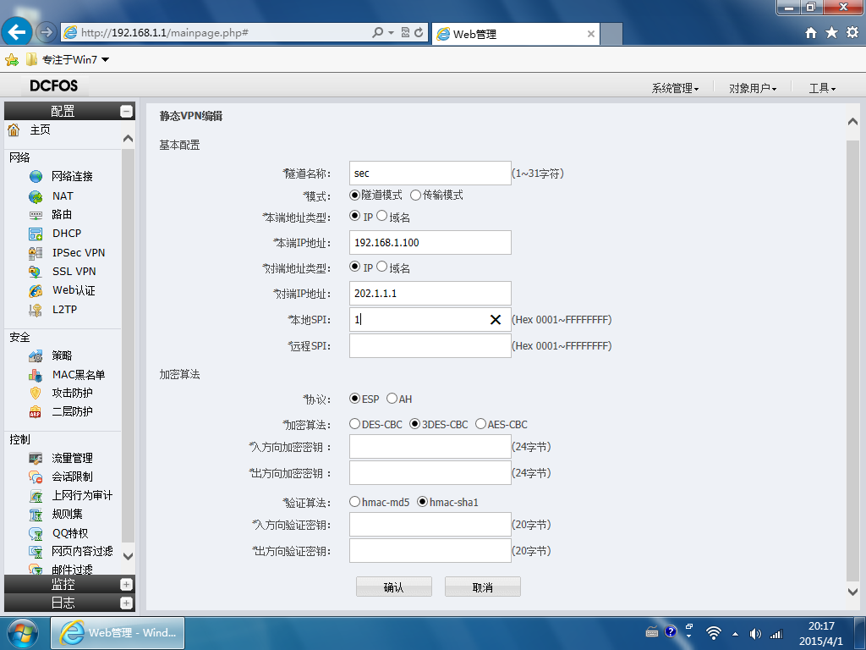Open 工具 dropdown menu
The image size is (866, 650).
[822, 88]
